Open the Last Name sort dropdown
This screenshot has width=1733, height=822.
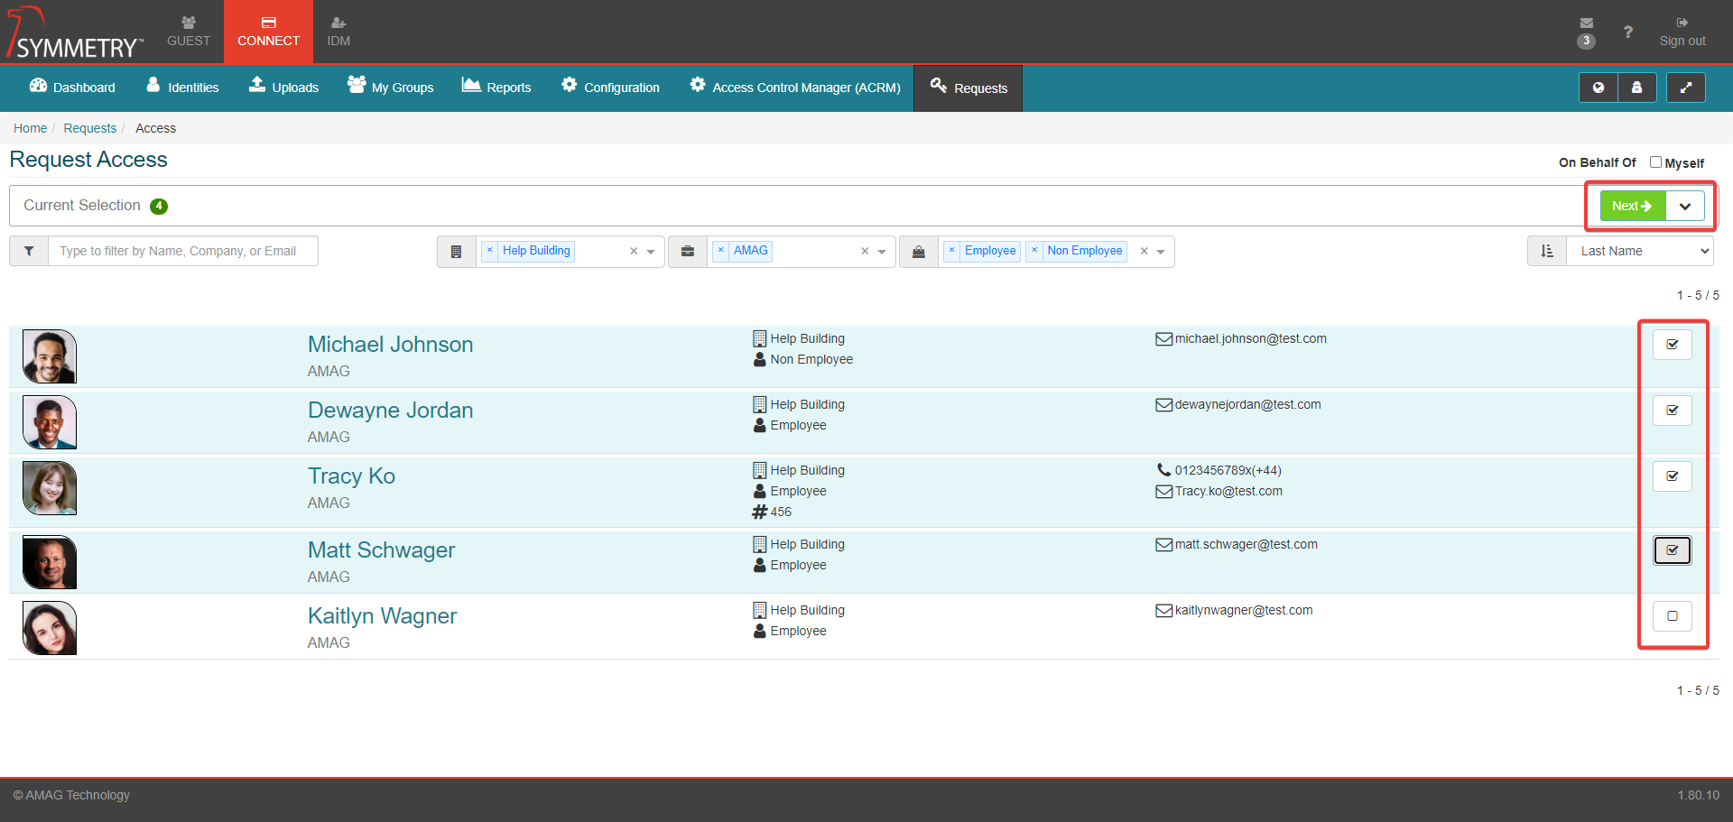point(1640,251)
